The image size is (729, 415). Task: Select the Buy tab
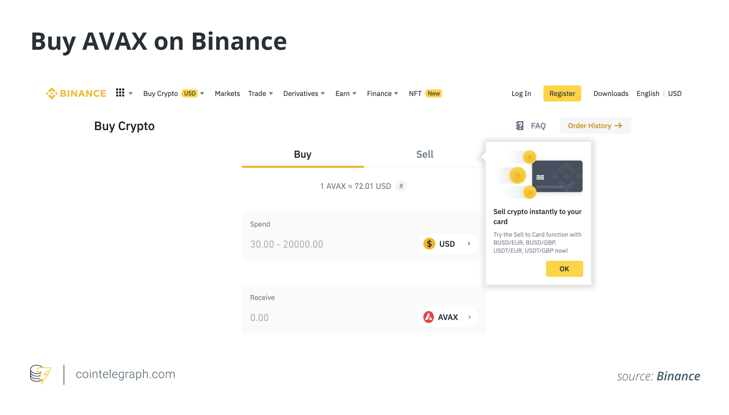303,155
